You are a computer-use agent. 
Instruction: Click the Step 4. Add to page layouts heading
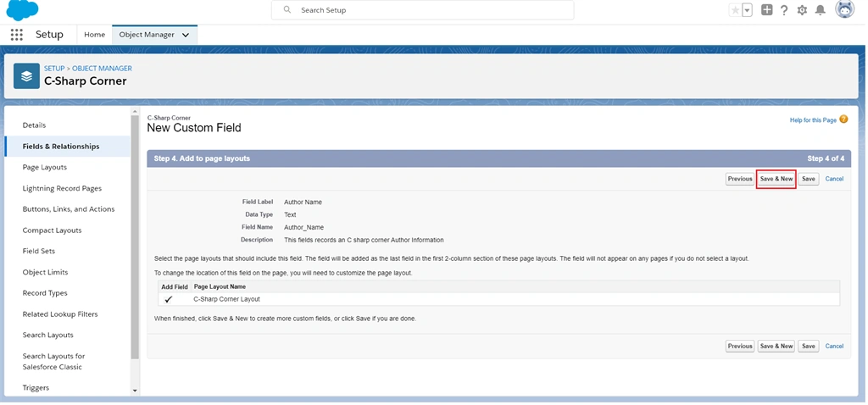click(x=202, y=158)
